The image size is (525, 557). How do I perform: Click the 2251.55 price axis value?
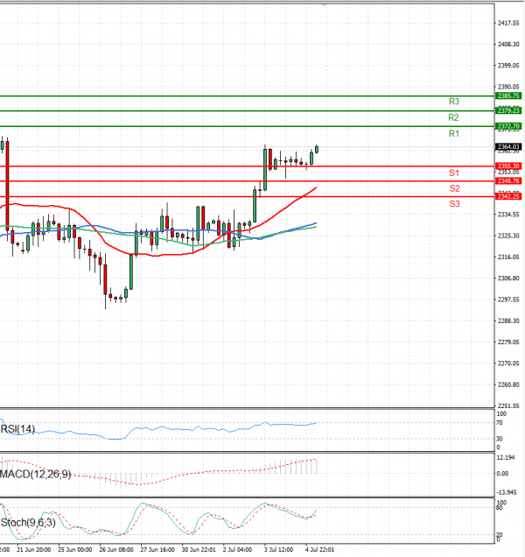pyautogui.click(x=508, y=405)
